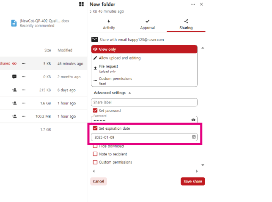Disable the Set expiration date checkbox

point(95,128)
